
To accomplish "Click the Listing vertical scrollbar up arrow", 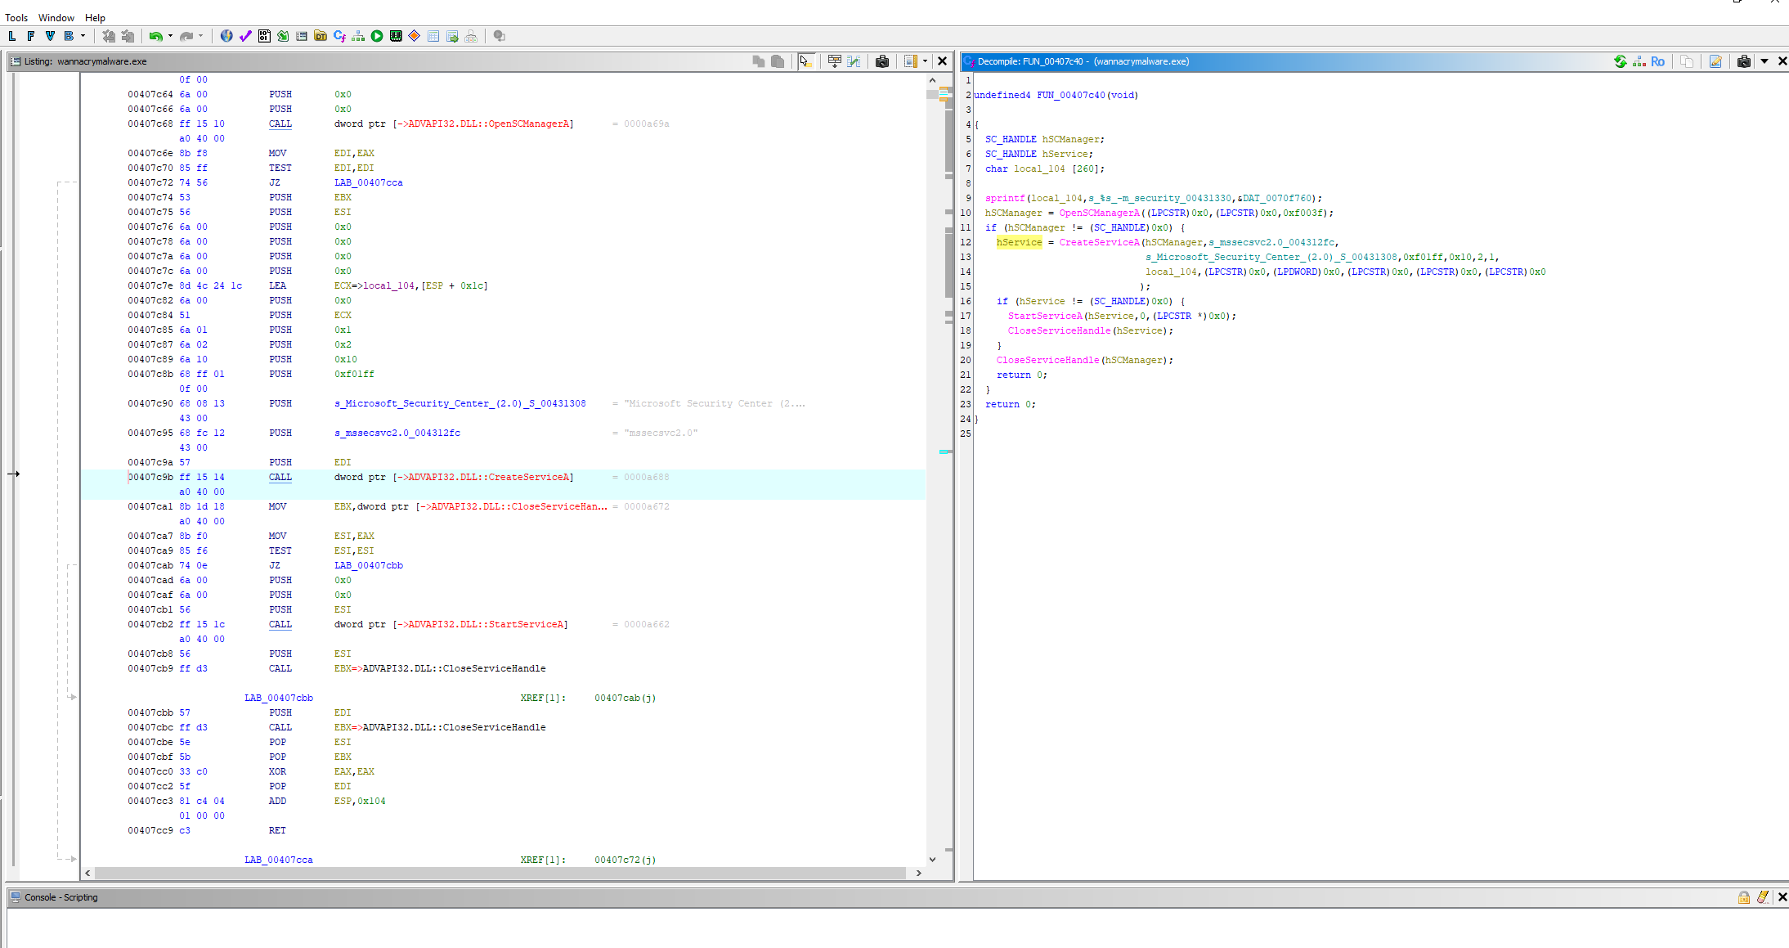I will pos(932,80).
